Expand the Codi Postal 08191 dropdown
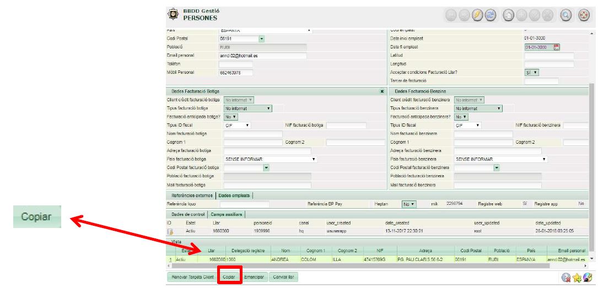The image size is (598, 288). click(x=261, y=39)
